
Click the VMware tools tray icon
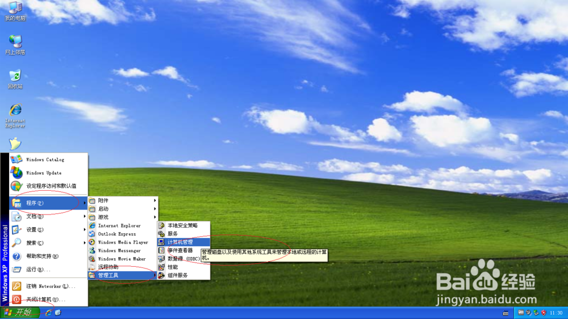(521, 313)
